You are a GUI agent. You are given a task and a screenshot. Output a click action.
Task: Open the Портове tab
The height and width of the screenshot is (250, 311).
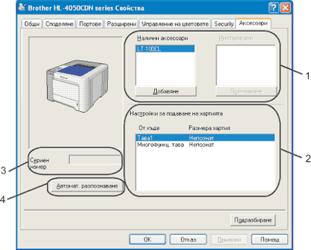[x=90, y=24]
